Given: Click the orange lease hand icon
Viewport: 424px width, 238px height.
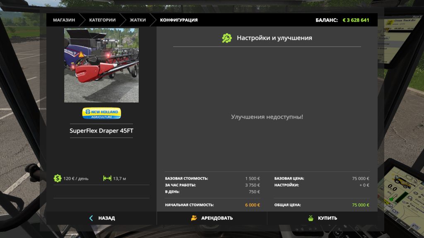Looking at the screenshot, I should [194, 218].
